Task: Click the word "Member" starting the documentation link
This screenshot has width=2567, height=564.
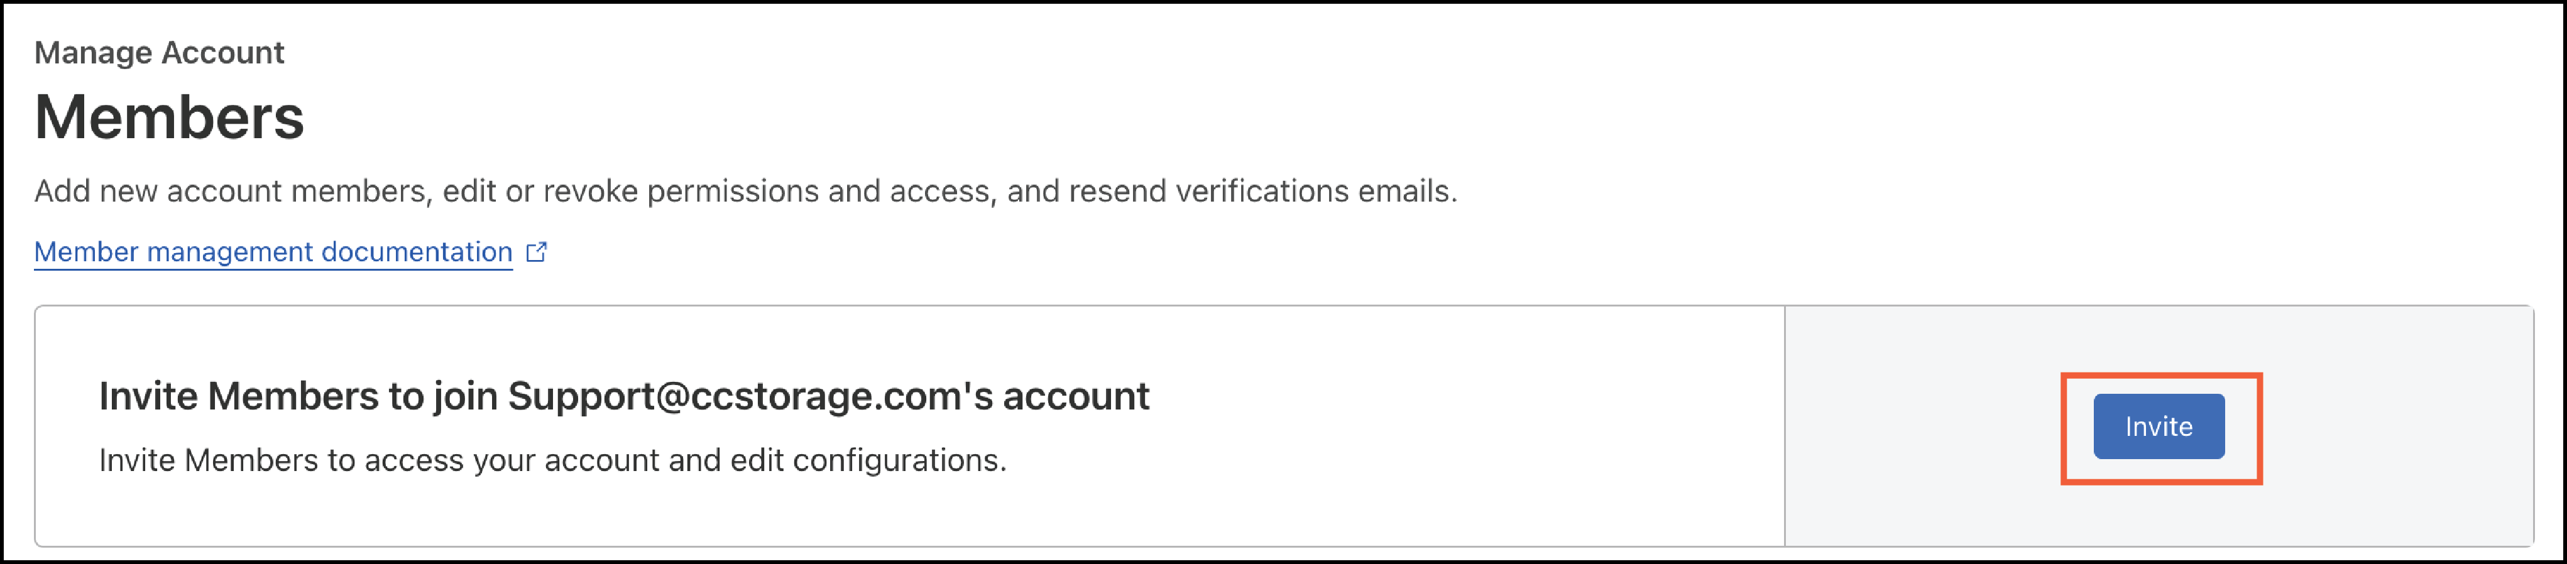Action: click(85, 252)
